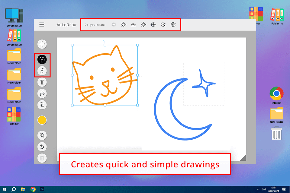Screen dimensions: 290x193
Task: Open taskbar search magnifier
Action: click(x=14, y=189)
